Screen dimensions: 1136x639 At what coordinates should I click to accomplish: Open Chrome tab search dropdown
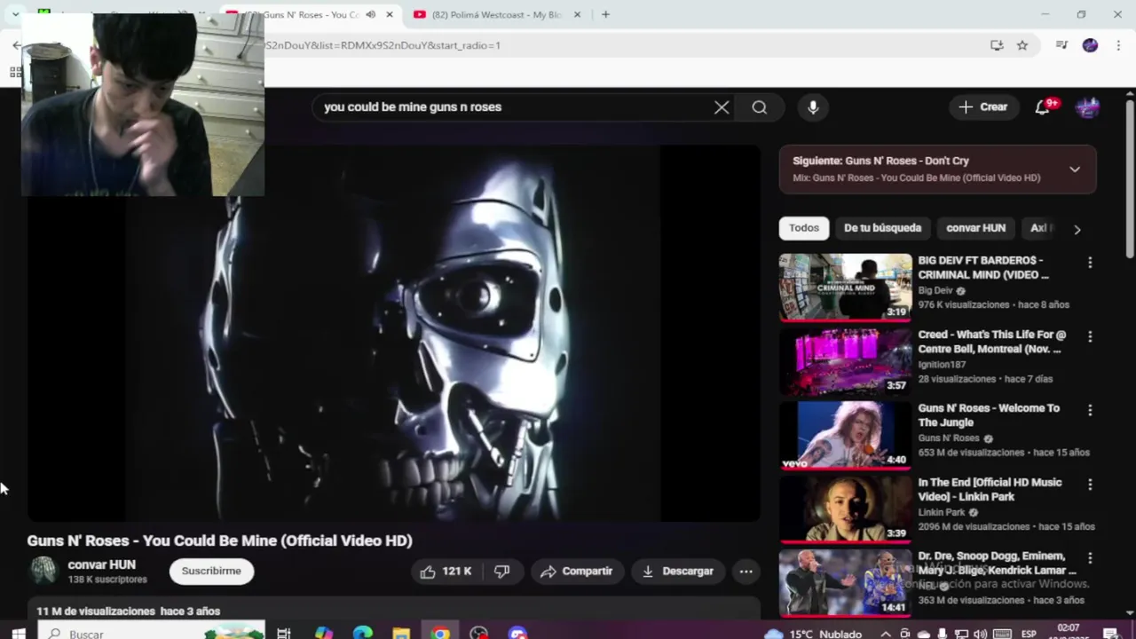click(x=15, y=14)
